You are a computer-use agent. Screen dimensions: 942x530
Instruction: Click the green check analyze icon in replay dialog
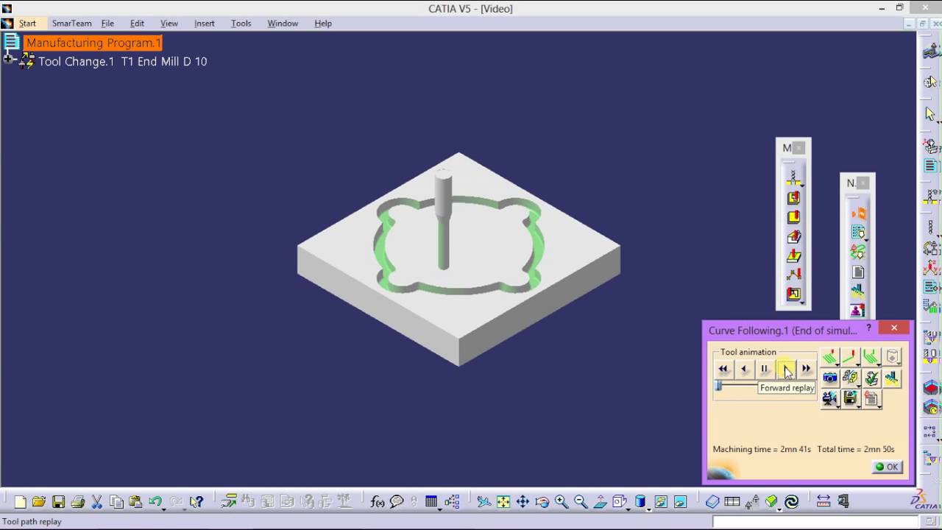click(x=871, y=378)
